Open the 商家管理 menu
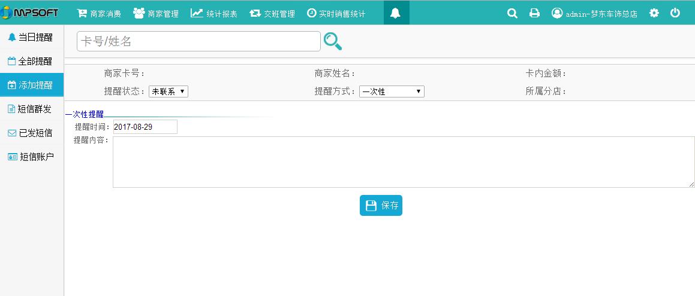 click(x=156, y=13)
